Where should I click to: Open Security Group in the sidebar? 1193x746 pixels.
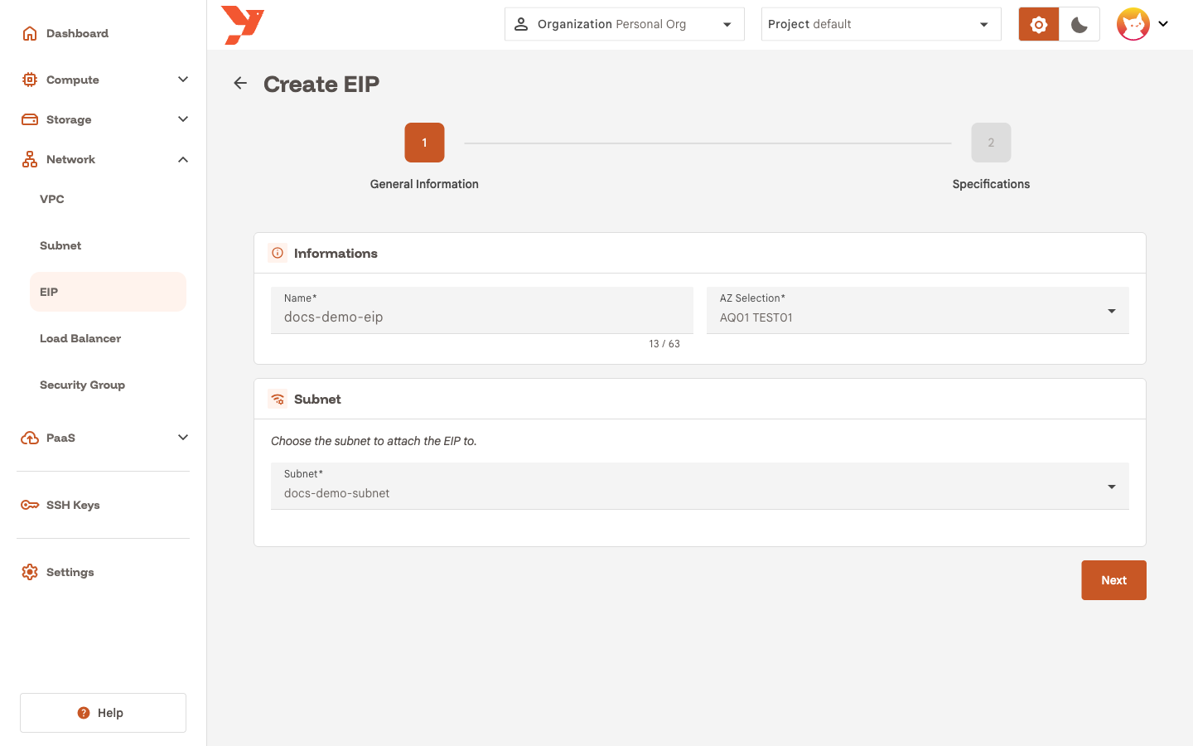click(x=108, y=385)
